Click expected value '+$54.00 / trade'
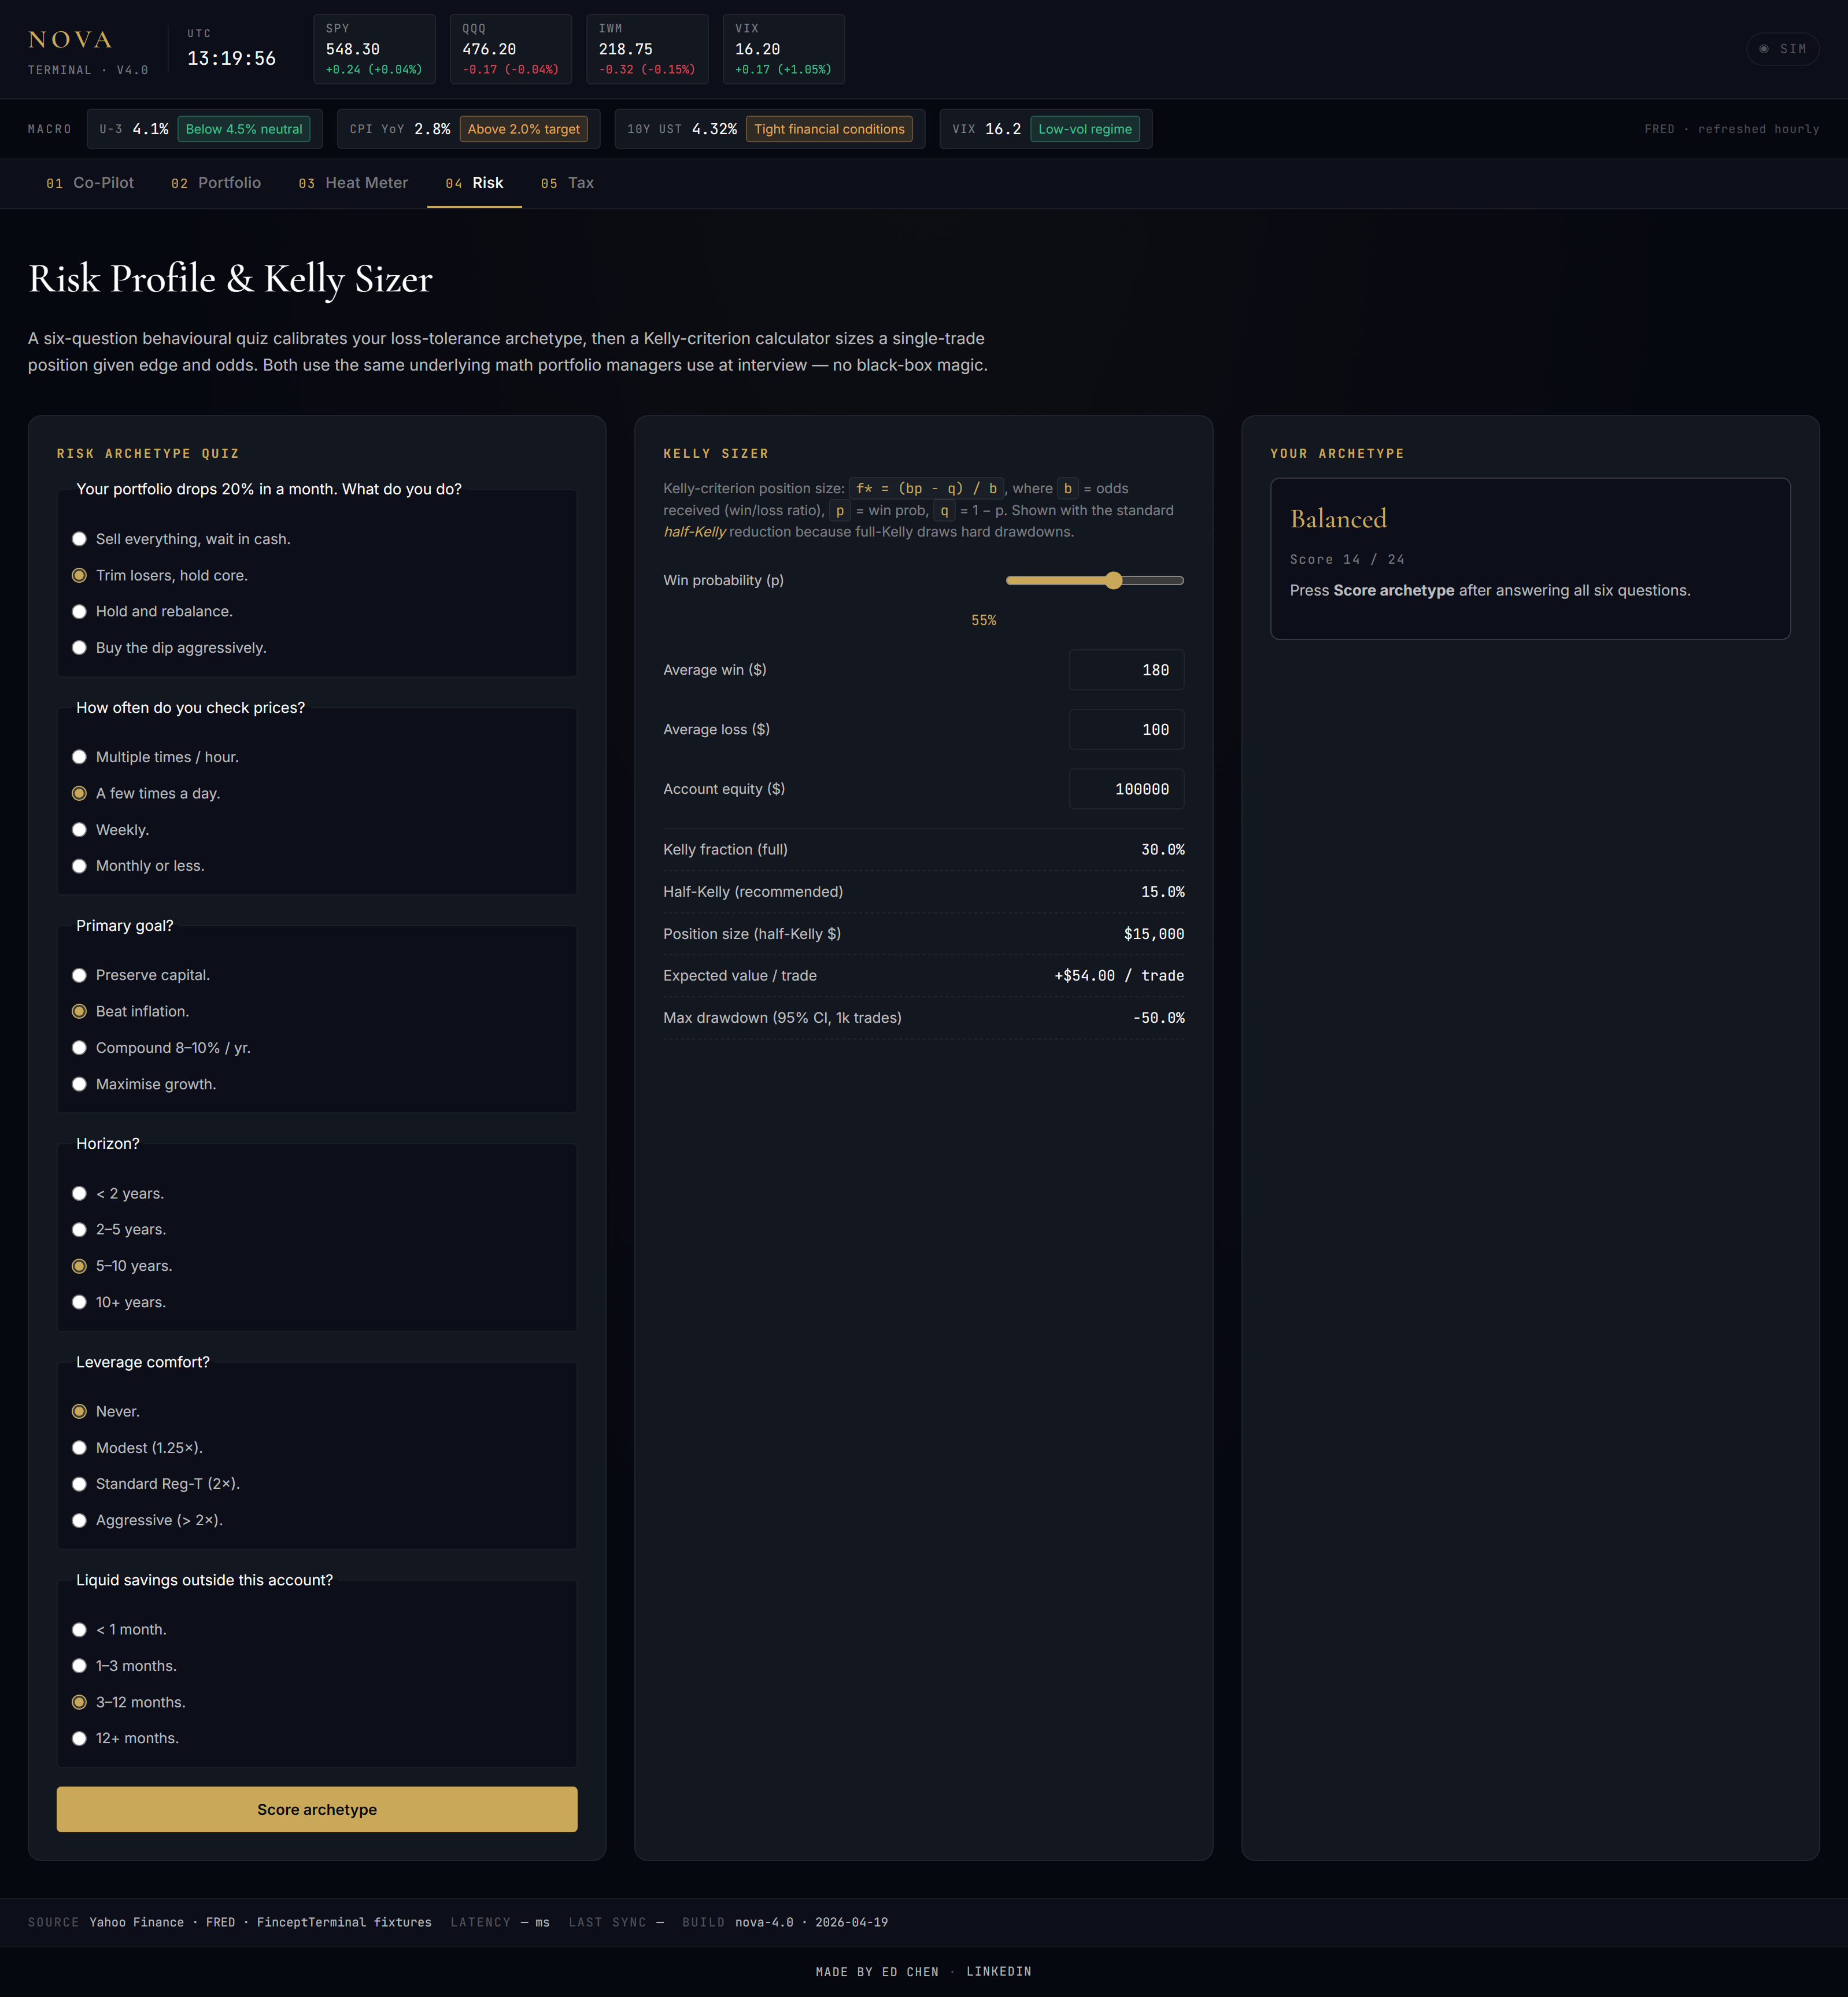1848x1997 pixels. [1119, 976]
